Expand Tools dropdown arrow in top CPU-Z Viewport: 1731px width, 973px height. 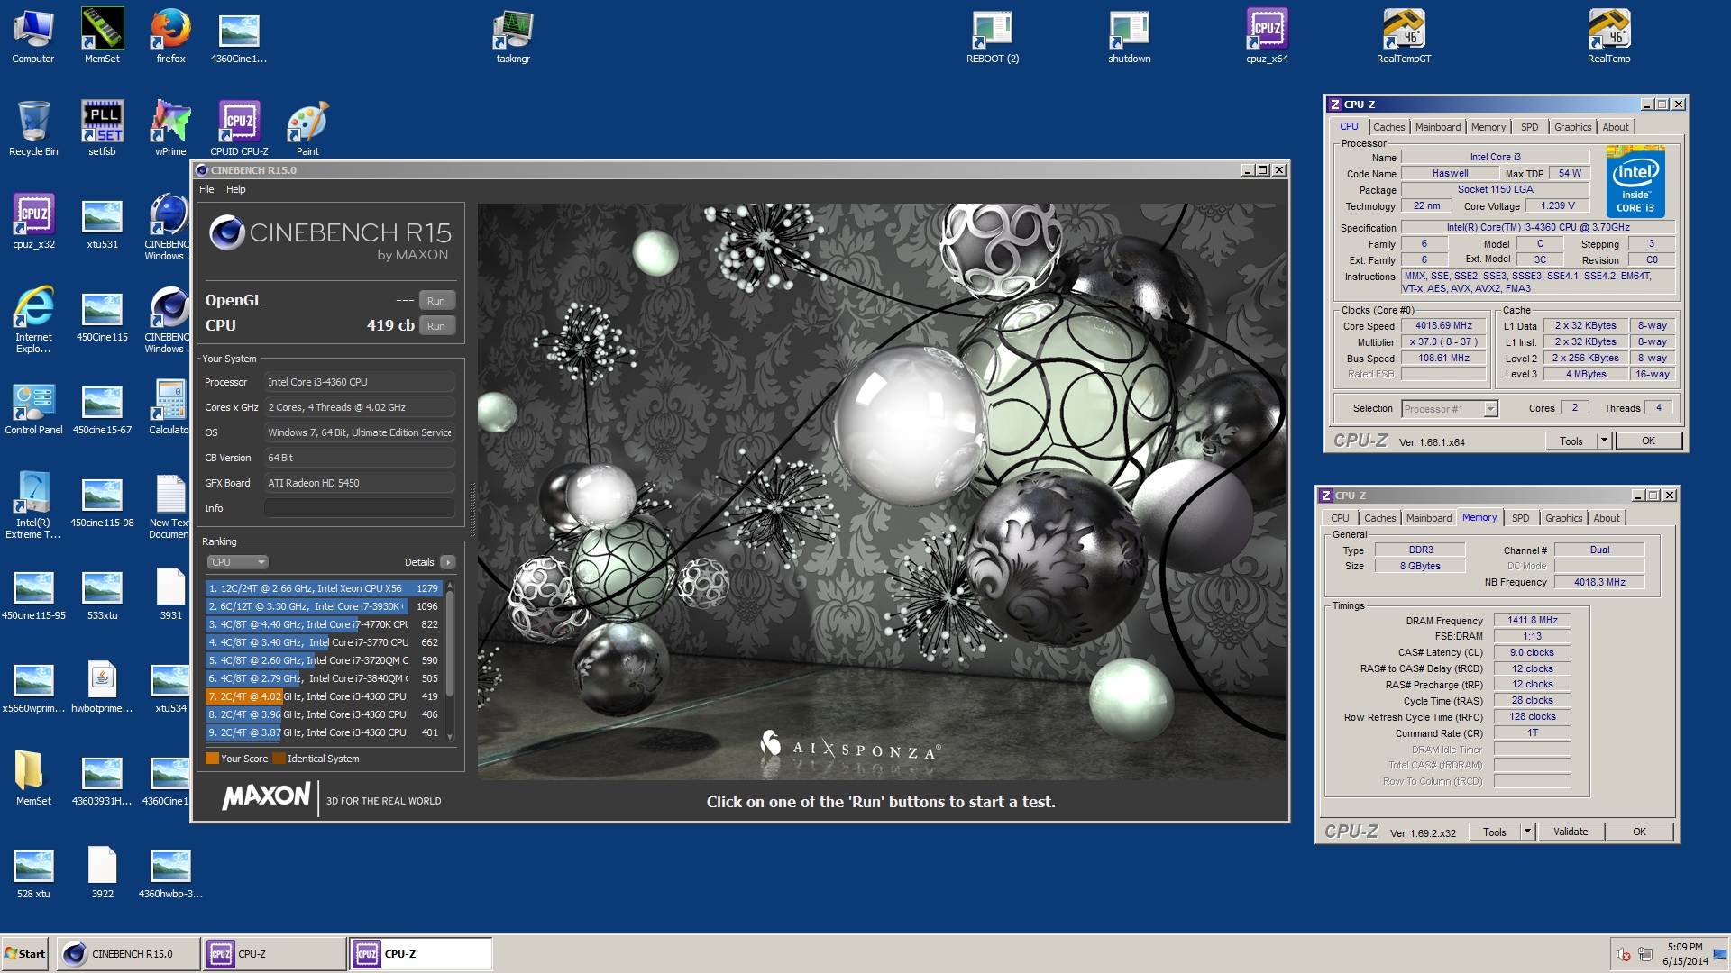click(x=1604, y=441)
